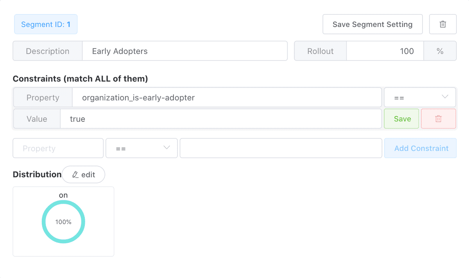
Task: Click the "on" variant label above chart
Action: (x=63, y=195)
